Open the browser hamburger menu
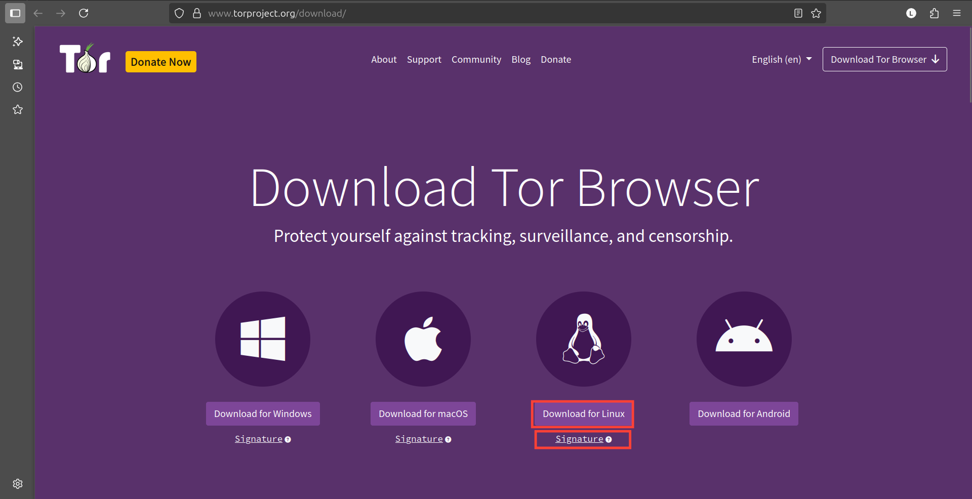Viewport: 972px width, 499px height. 957,13
